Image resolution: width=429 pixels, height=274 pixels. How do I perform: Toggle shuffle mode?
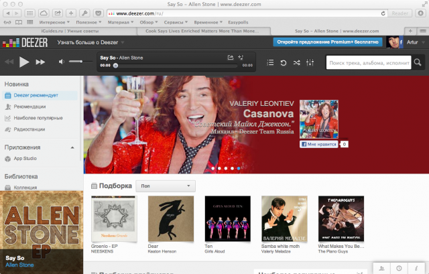tap(296, 62)
